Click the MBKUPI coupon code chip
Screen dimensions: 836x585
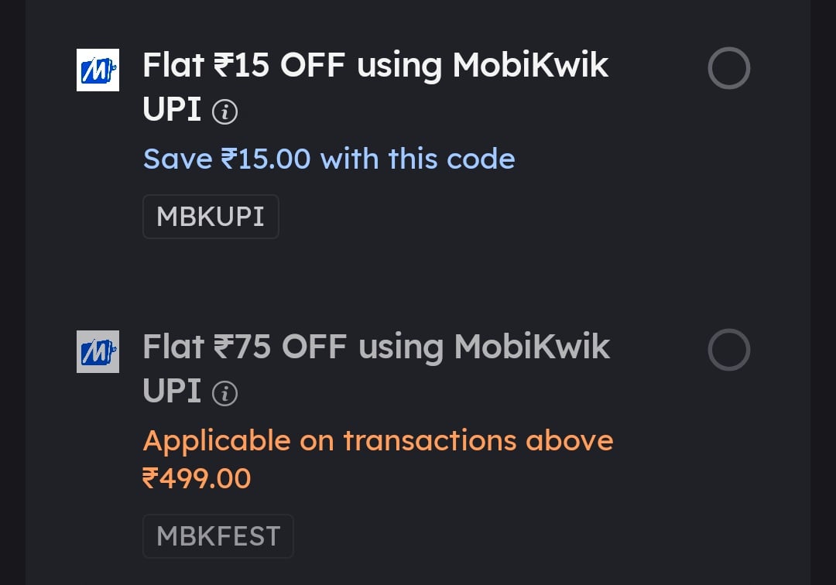(x=211, y=217)
